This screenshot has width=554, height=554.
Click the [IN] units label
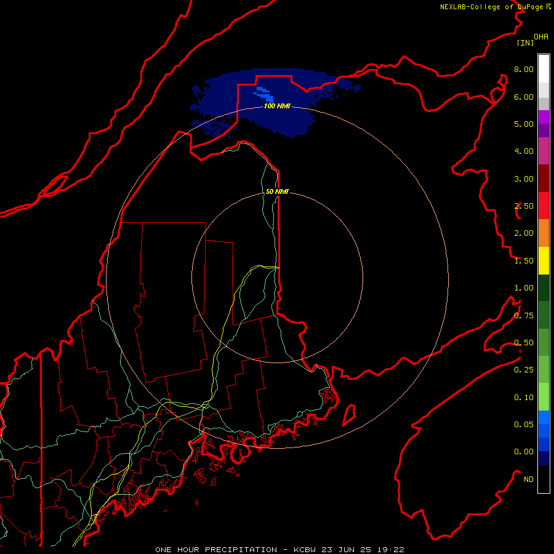pyautogui.click(x=525, y=42)
